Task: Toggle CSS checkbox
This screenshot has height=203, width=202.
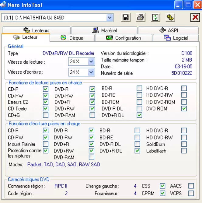Action: point(162,186)
